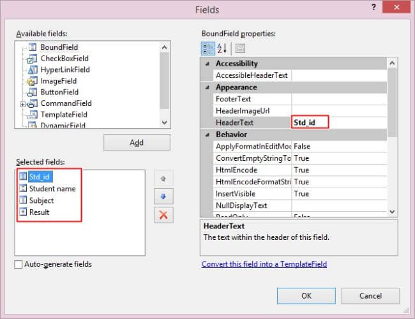Select CheckBoxField in available fields
Viewport: 415px width, 319px height.
64,59
